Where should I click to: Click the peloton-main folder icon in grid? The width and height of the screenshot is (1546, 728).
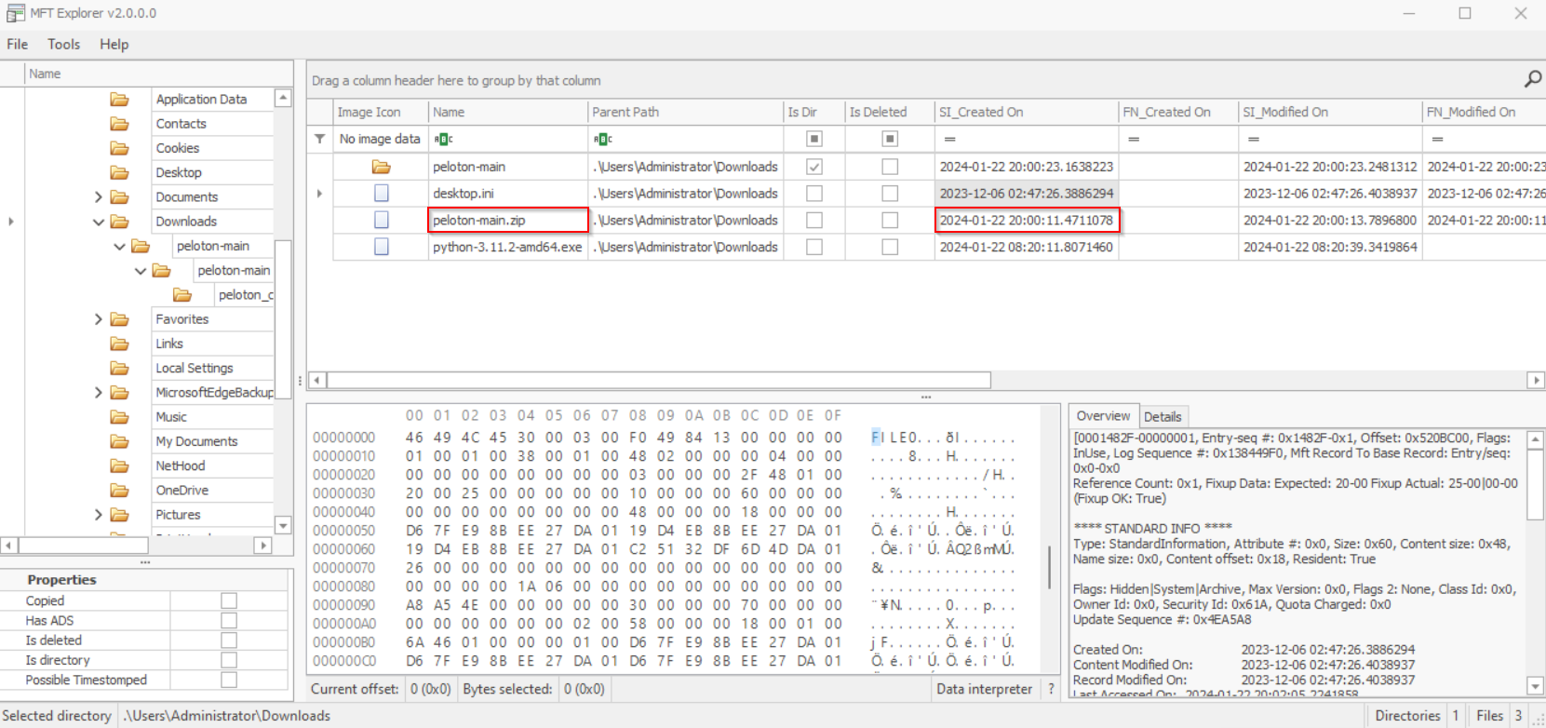tap(381, 167)
